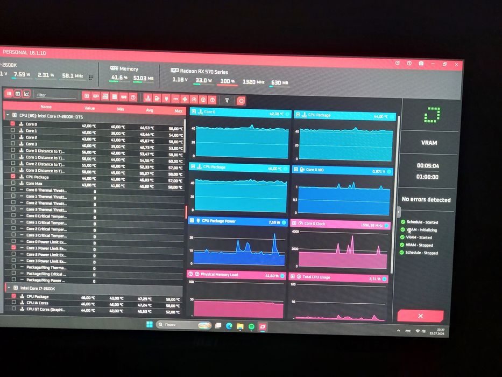The image size is (502, 377).
Task: Click the Memory 41.6 % usage bar
Action: click(119, 81)
